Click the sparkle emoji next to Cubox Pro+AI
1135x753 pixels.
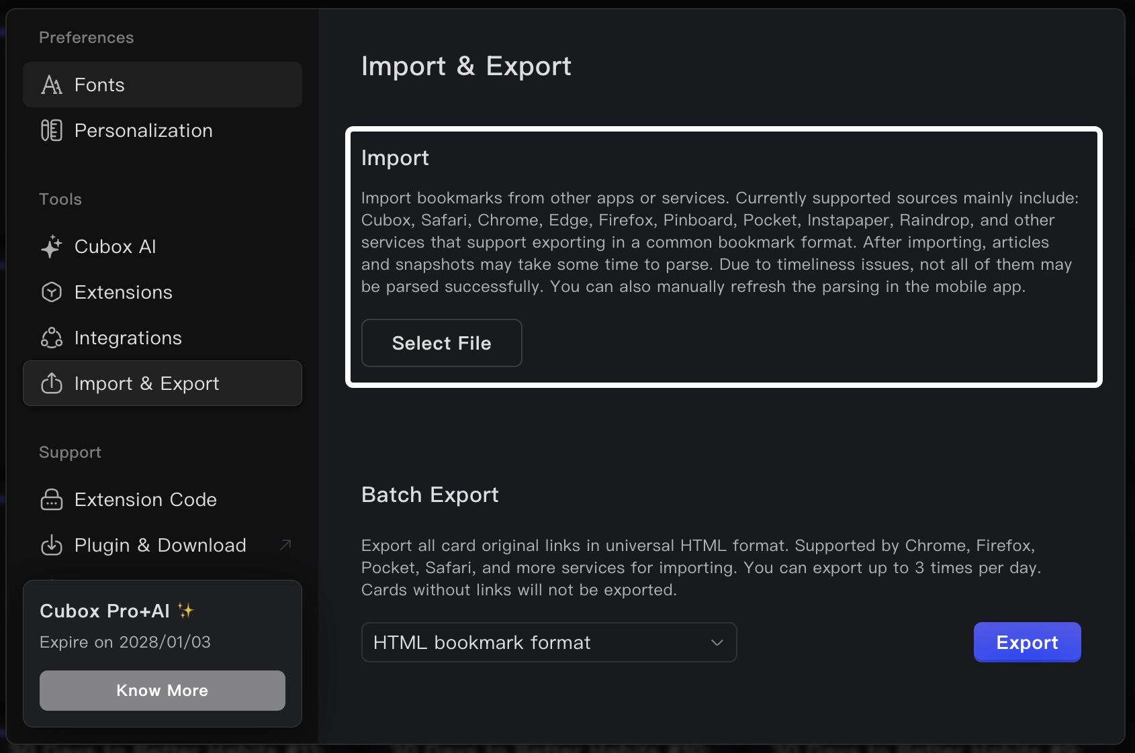point(187,609)
